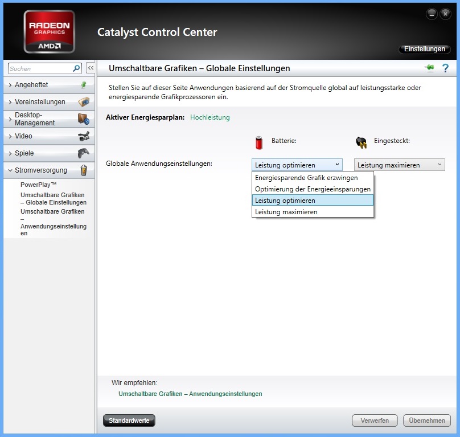Click the red Batterie icon
Screen dimensions: 460x437
[258, 143]
